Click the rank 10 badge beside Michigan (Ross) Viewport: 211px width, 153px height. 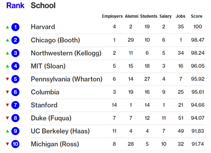(x=15, y=144)
